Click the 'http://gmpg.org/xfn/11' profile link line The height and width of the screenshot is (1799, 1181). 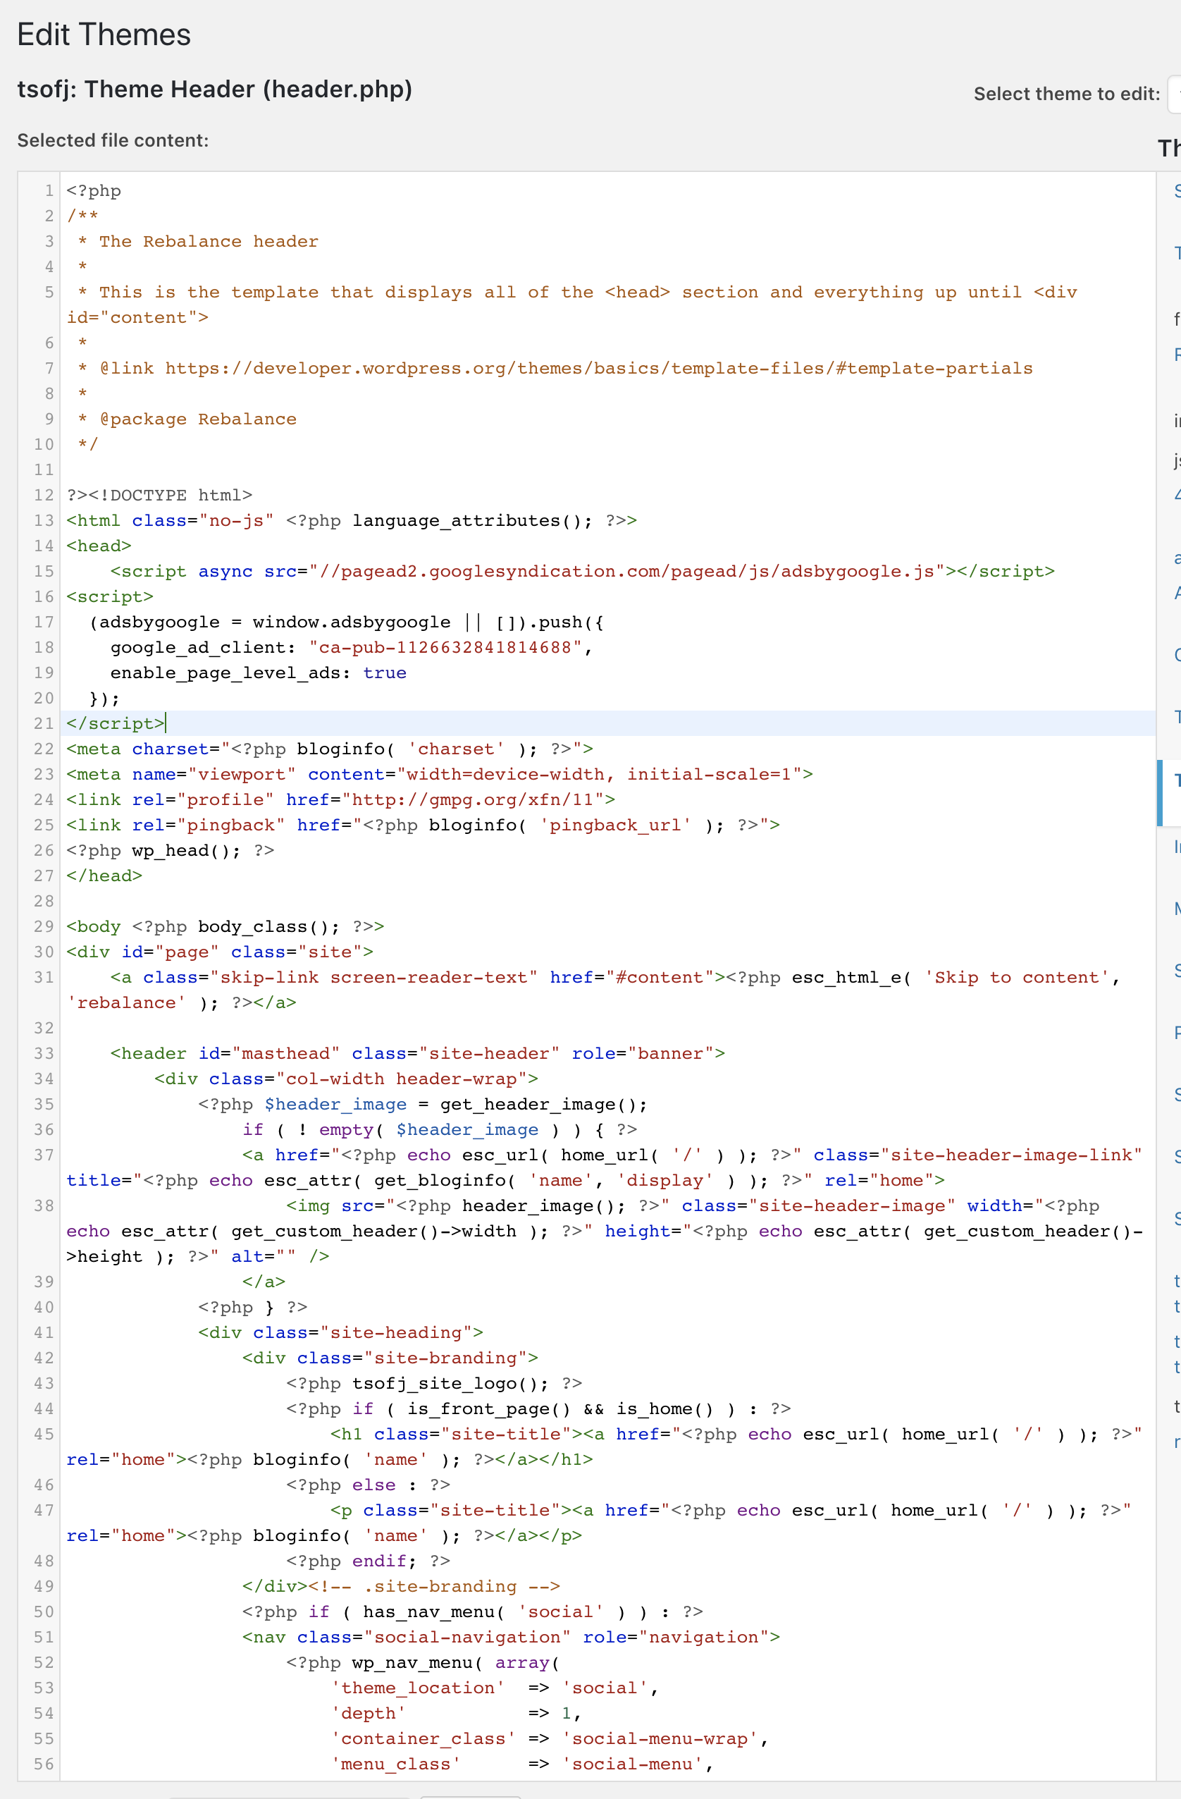[x=341, y=799]
